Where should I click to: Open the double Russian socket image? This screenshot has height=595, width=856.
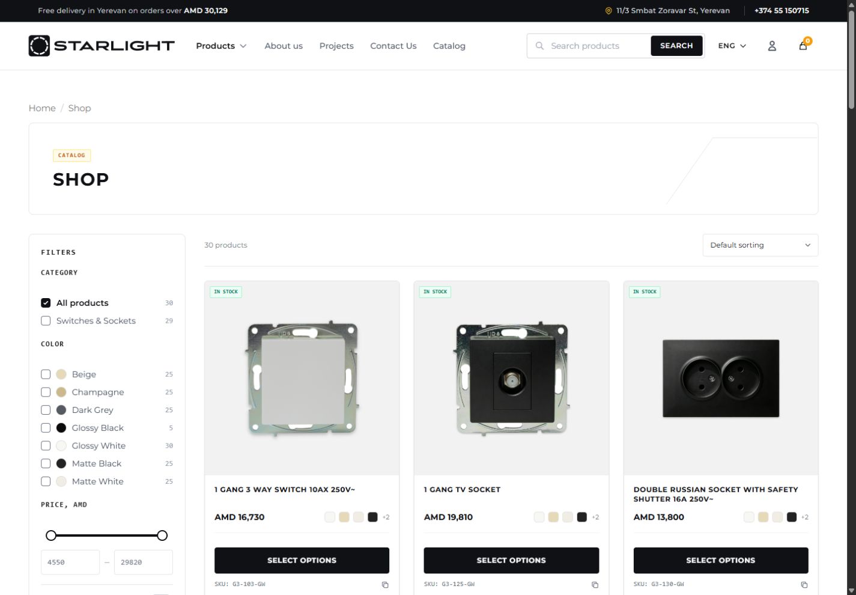pyautogui.click(x=721, y=378)
